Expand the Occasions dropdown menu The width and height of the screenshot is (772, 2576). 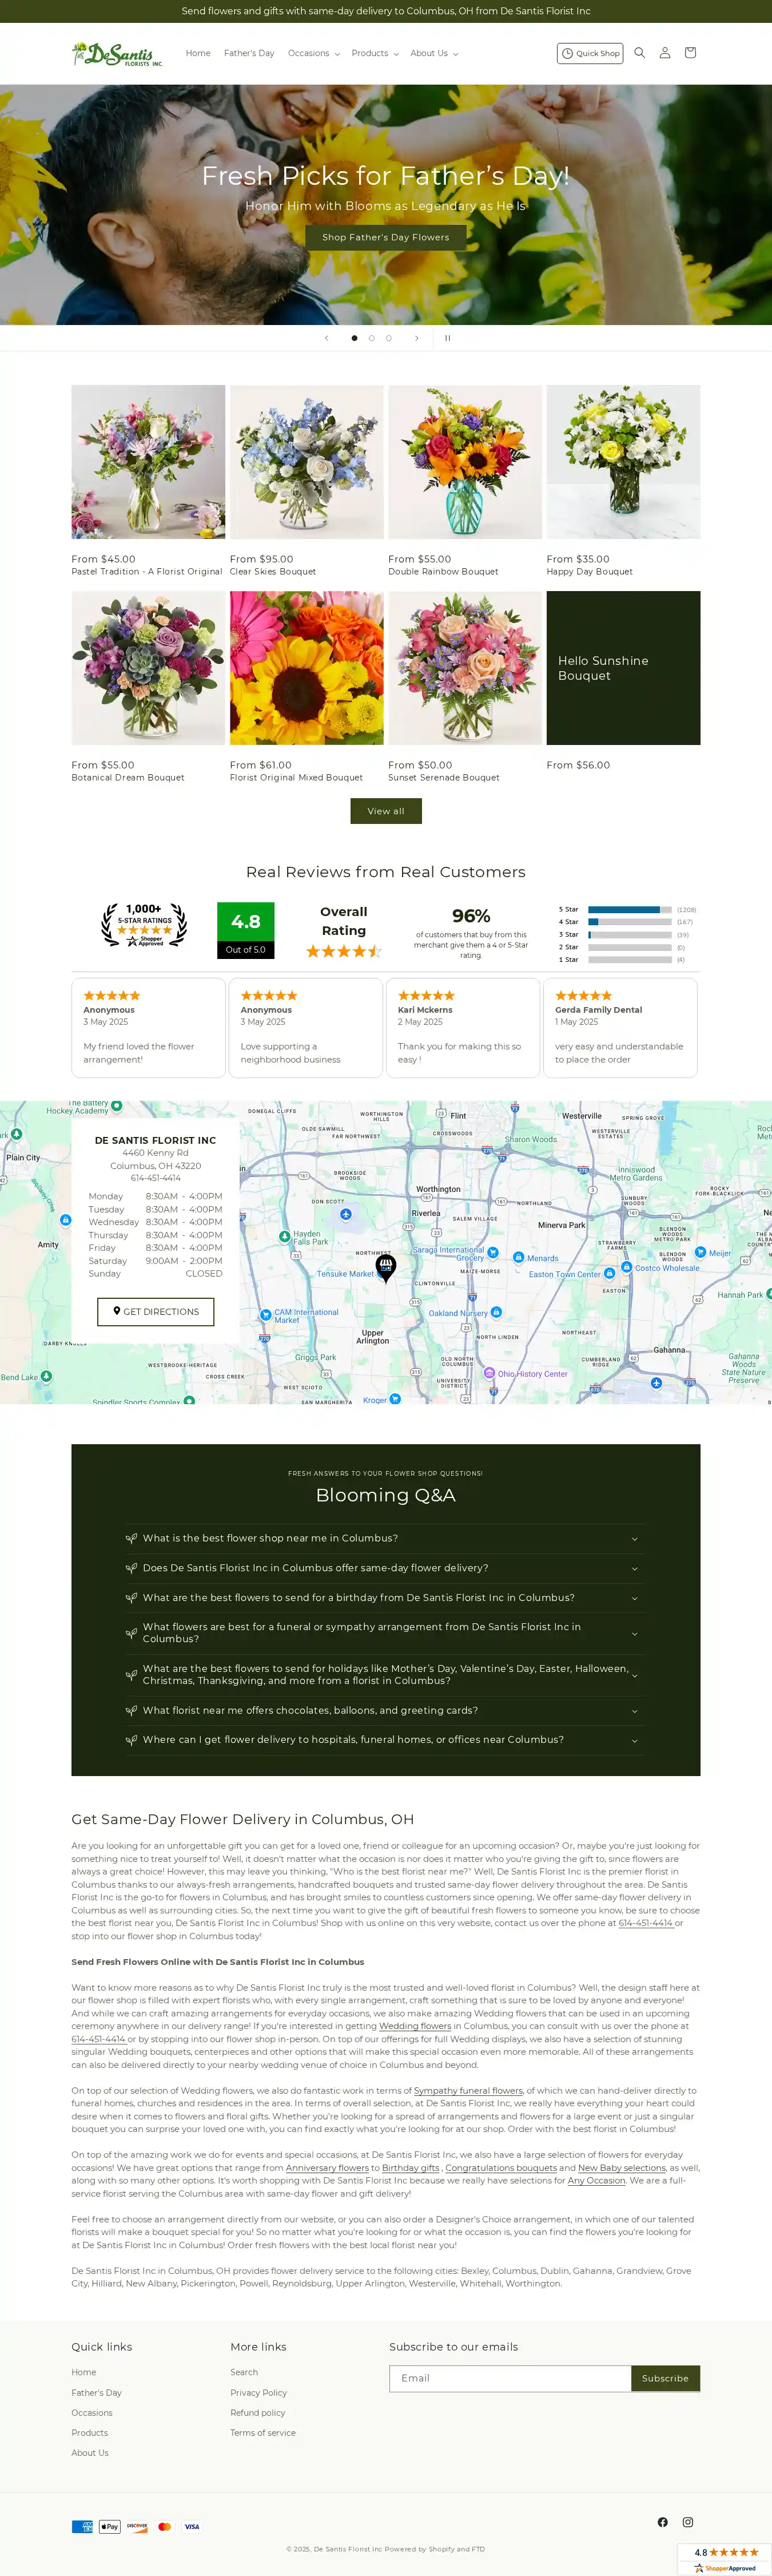[313, 54]
